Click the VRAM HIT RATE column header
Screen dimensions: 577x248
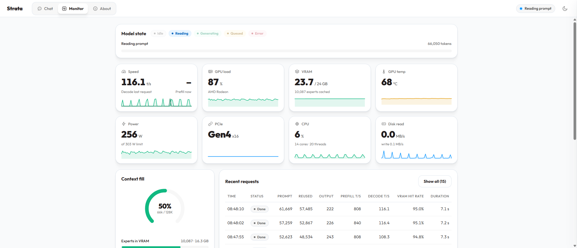[410, 196]
